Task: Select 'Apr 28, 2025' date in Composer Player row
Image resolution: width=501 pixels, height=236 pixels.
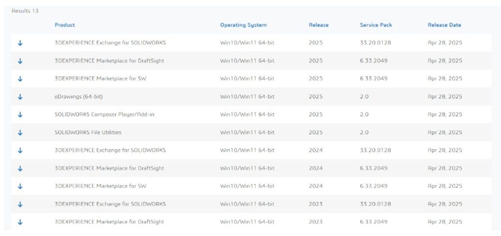Action: coord(445,115)
